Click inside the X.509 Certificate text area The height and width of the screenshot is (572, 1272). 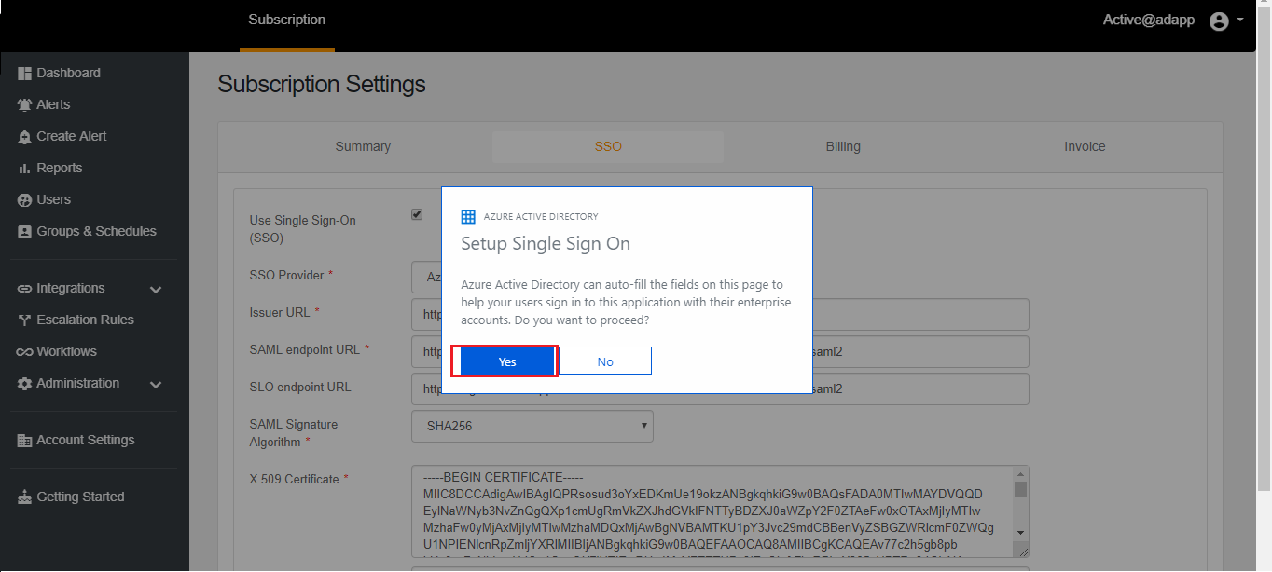[712, 511]
